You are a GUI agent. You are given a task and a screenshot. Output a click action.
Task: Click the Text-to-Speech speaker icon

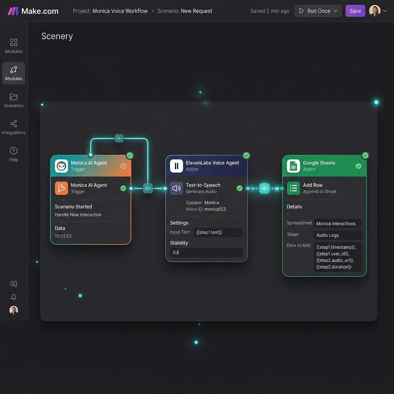(x=176, y=188)
